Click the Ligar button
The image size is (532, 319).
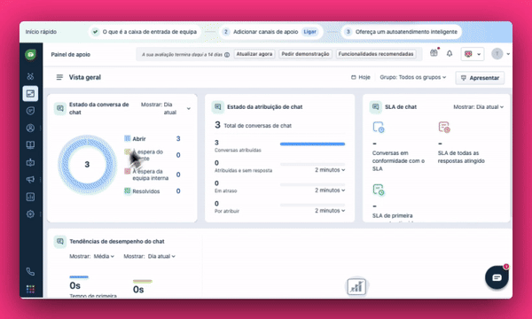click(309, 32)
